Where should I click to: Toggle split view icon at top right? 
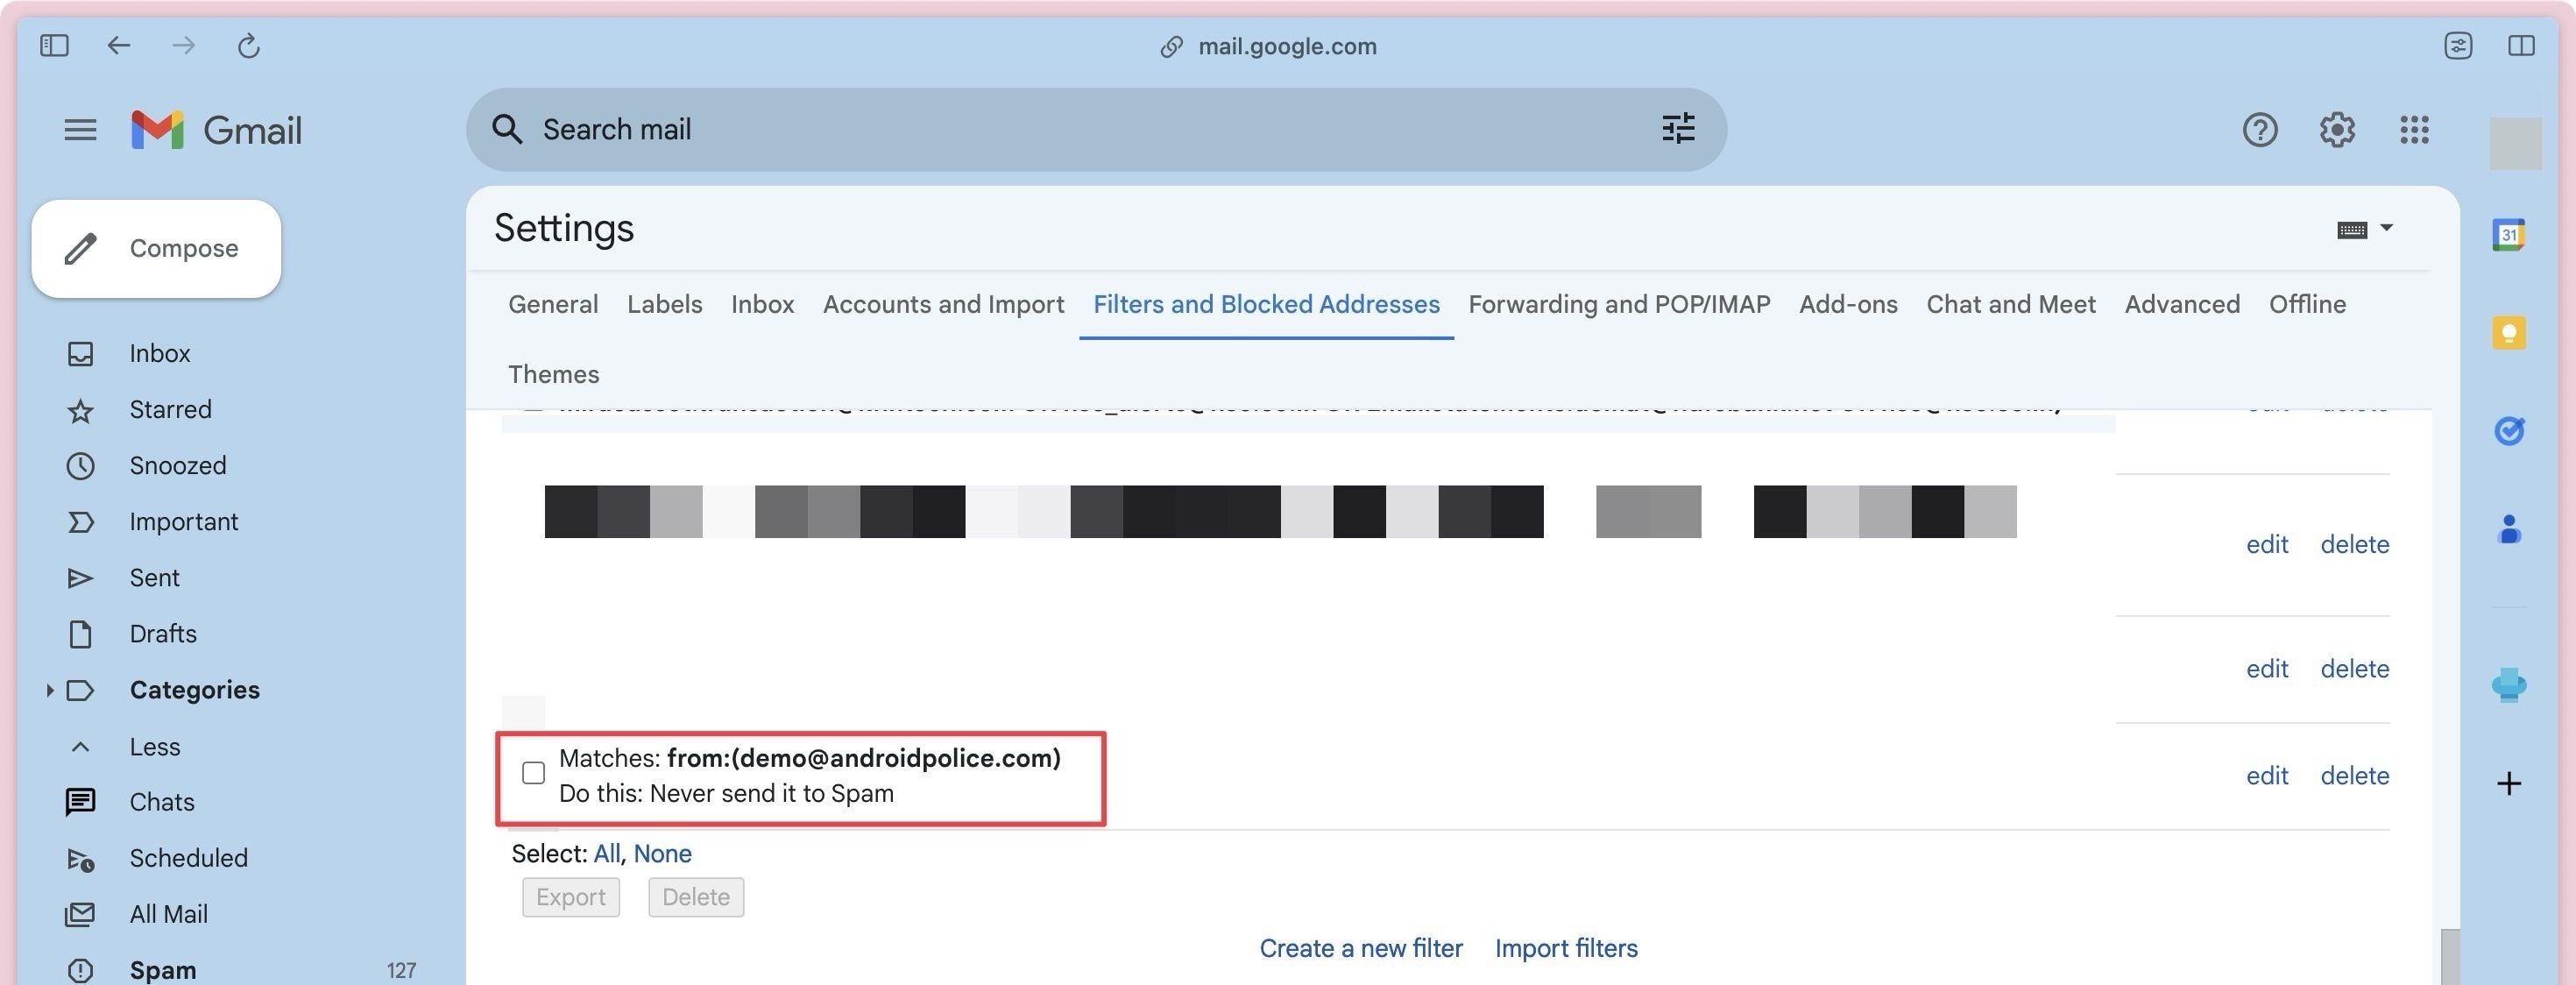[x=2521, y=45]
